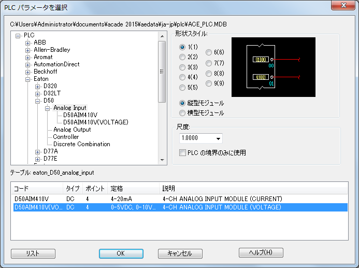Screen dimensions: 359x268
Task: Select the D50AIM410V current module row
Action: [180, 199]
